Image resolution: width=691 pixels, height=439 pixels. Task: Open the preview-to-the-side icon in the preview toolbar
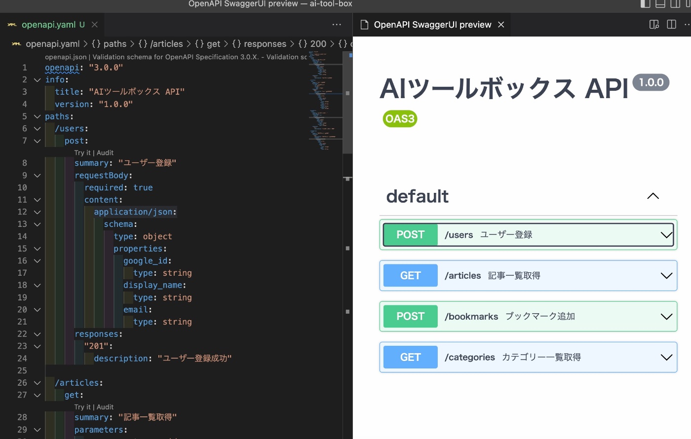(654, 25)
